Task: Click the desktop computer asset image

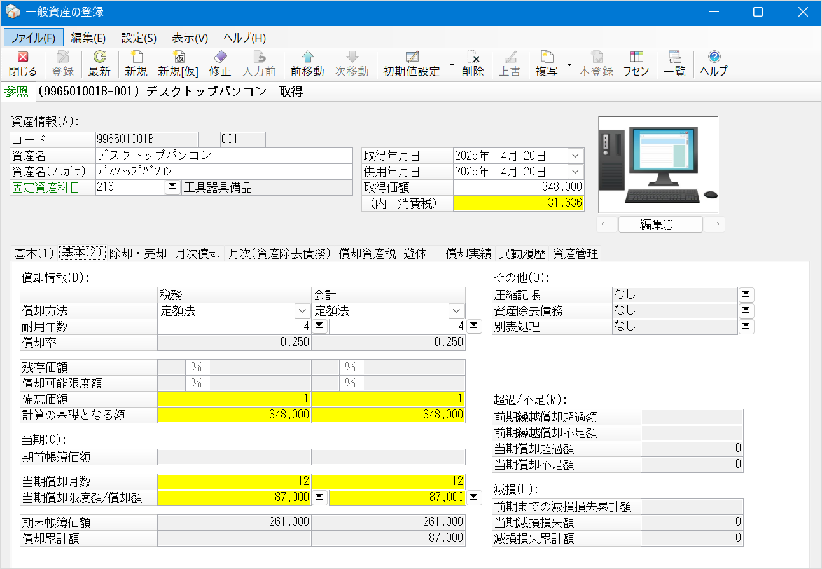Action: (x=658, y=164)
